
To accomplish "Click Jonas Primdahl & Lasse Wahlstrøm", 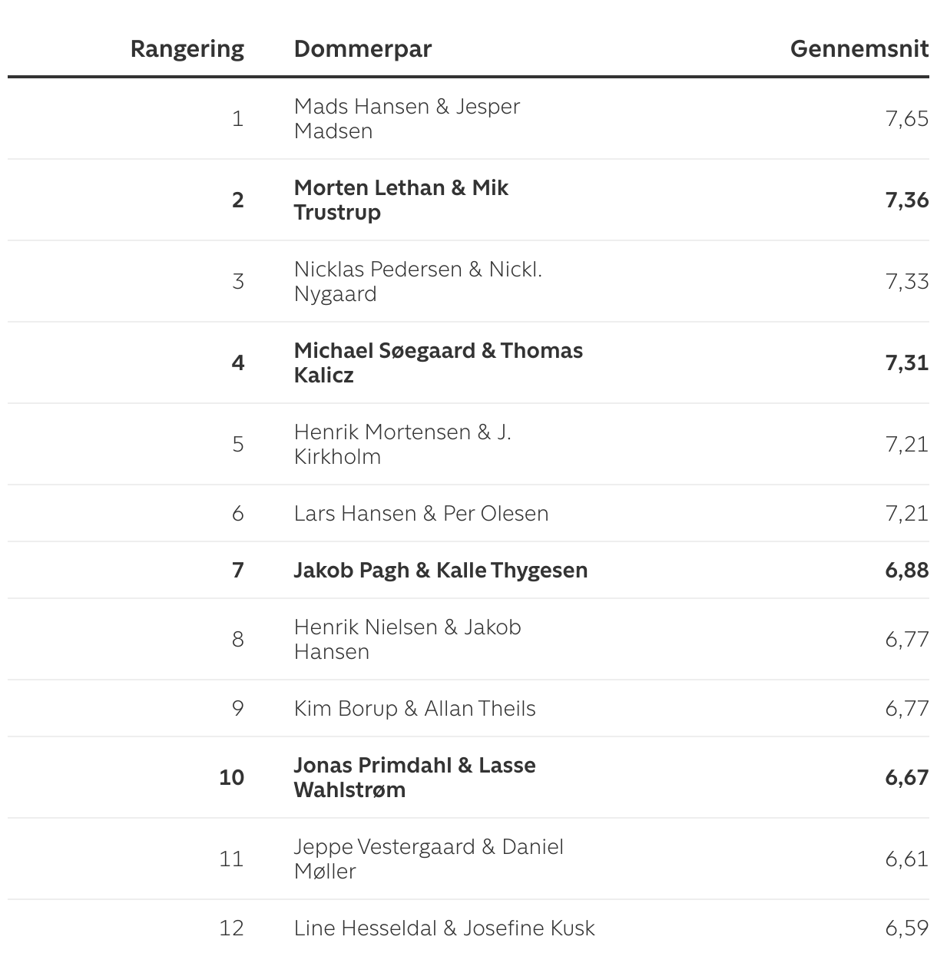I will pyautogui.click(x=414, y=777).
